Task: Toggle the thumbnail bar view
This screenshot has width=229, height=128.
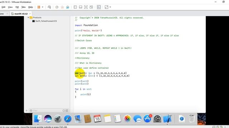Action: pos(81,7)
